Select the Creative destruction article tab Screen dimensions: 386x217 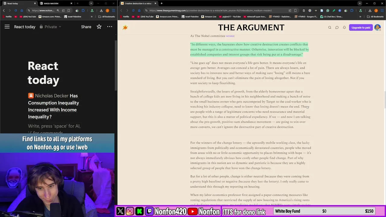(138, 3)
